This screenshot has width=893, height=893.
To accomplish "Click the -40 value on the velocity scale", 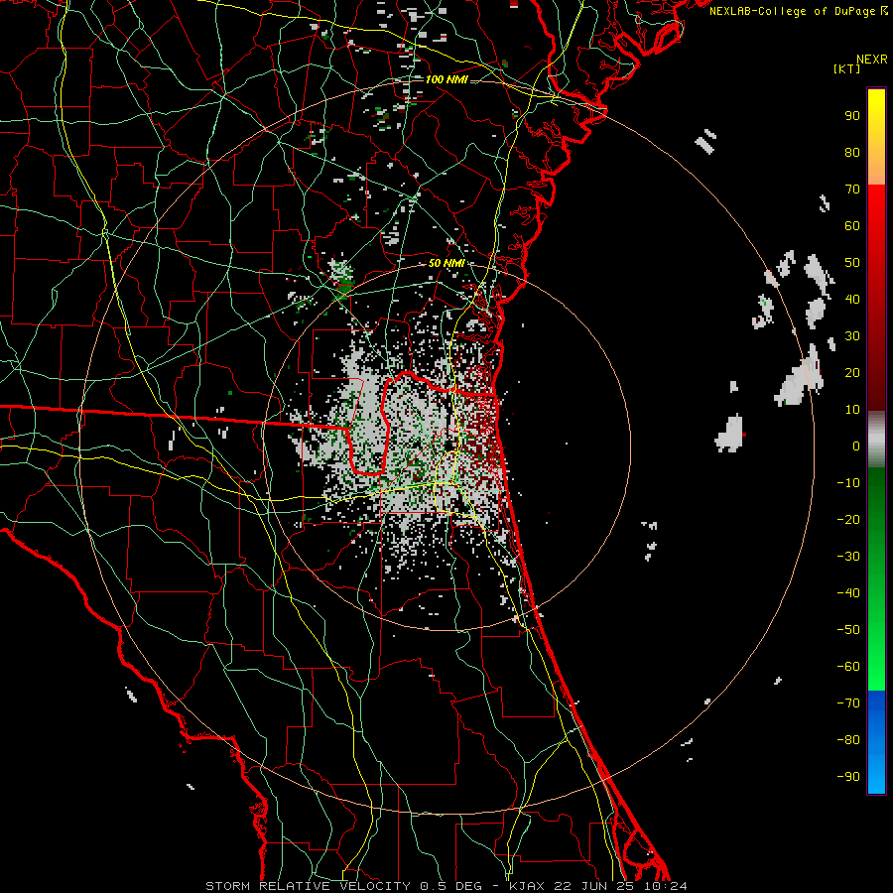I will [x=848, y=593].
